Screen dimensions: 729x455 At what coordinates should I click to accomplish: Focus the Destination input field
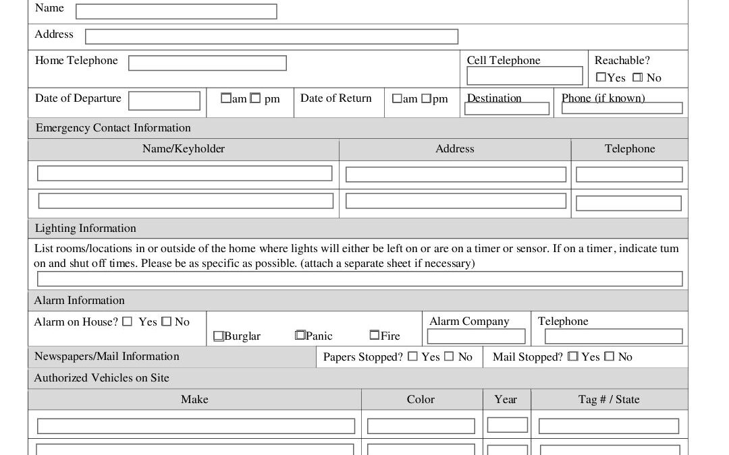[507, 109]
